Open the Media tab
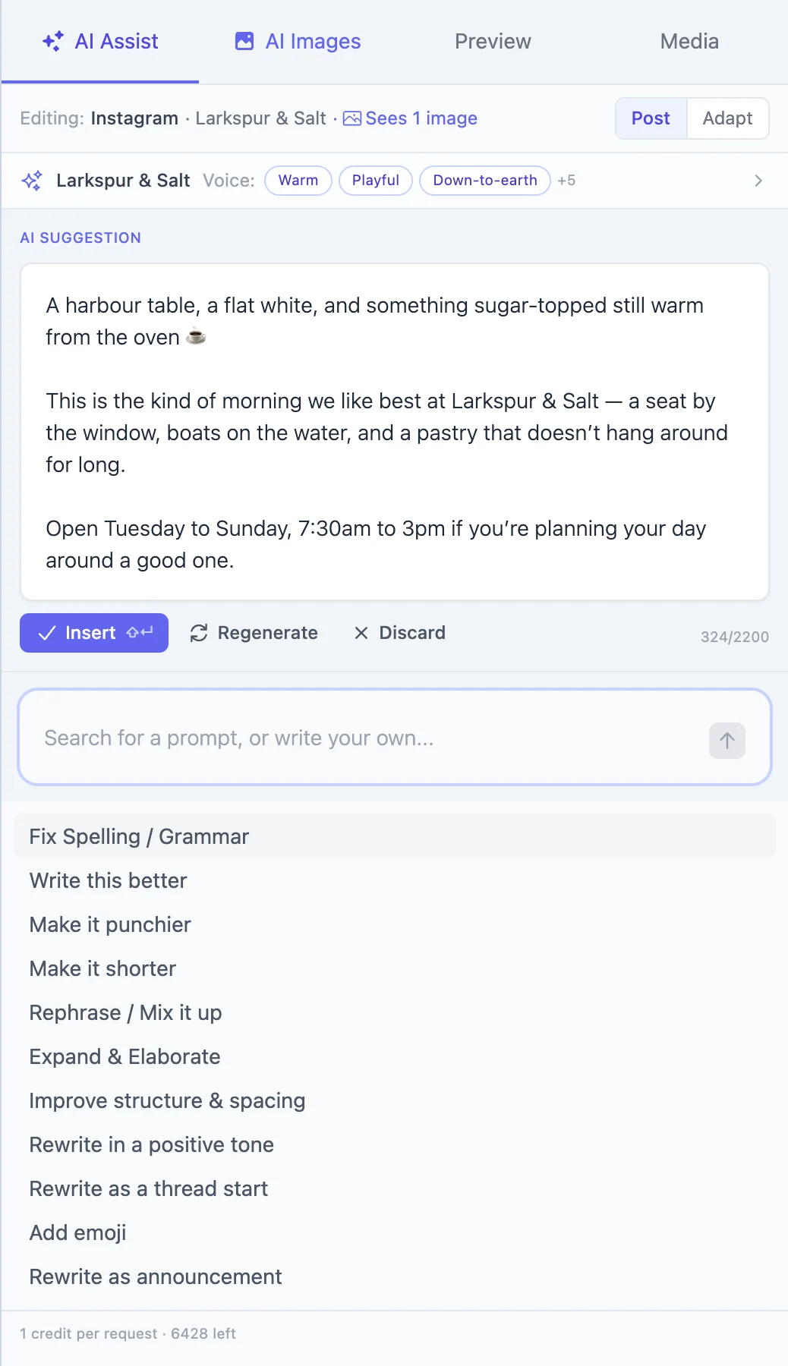The width and height of the screenshot is (788, 1366). coord(689,41)
